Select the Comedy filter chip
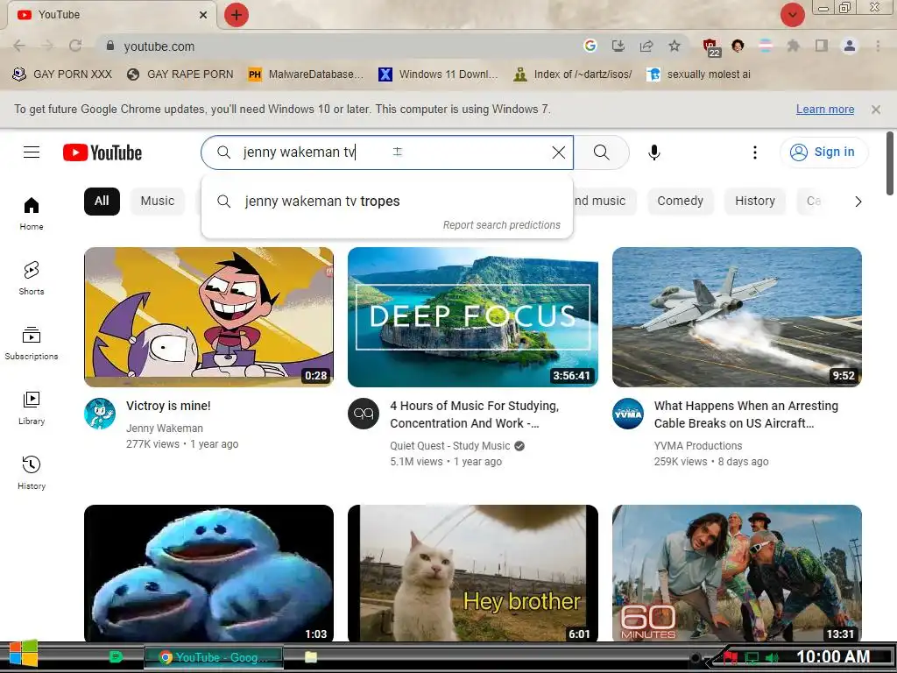This screenshot has height=673, width=897. point(680,201)
